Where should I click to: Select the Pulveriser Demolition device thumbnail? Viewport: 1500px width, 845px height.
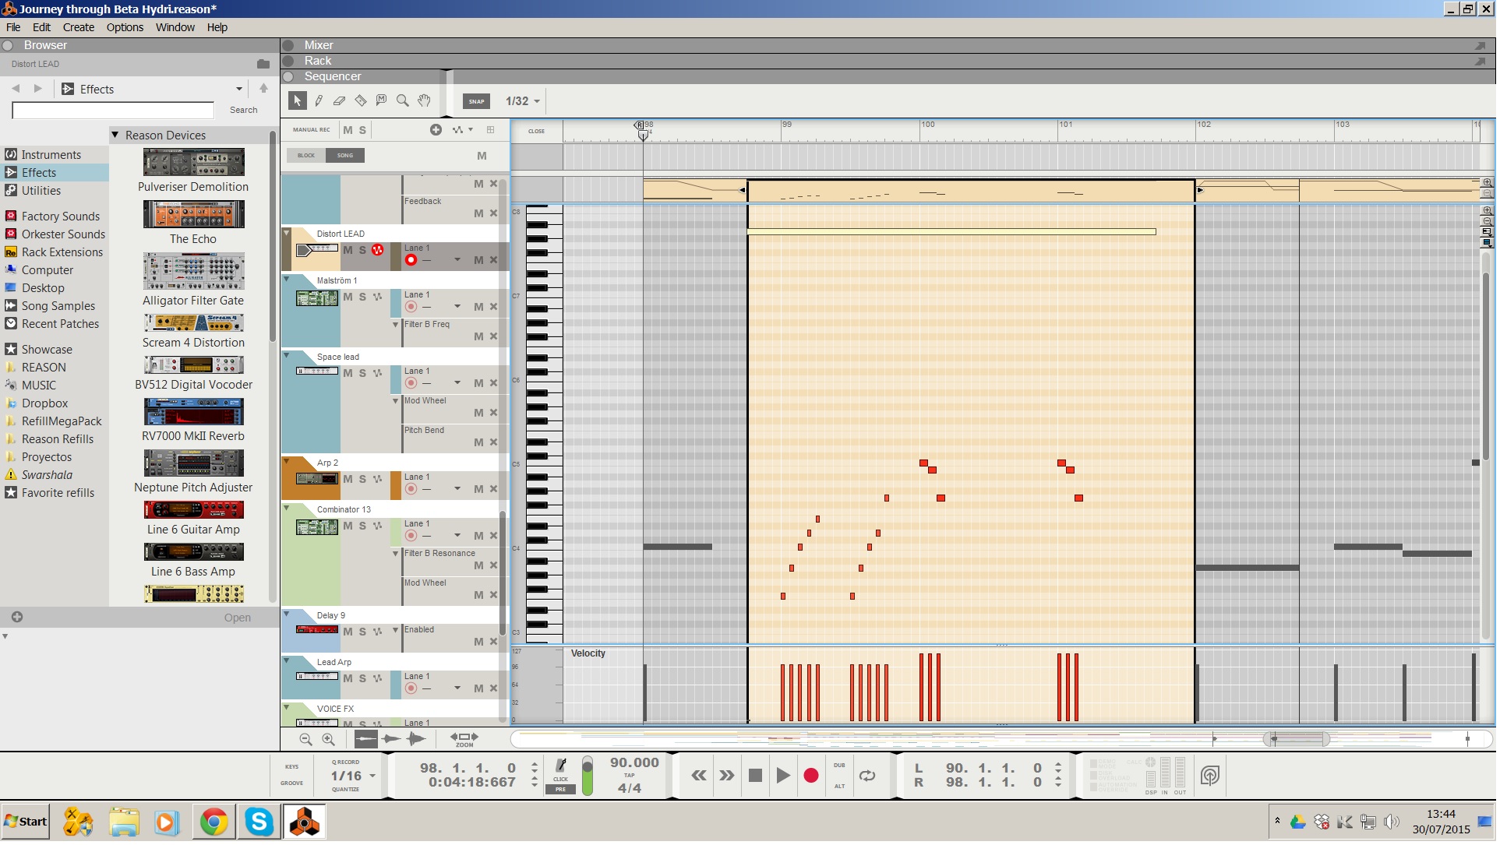tap(194, 162)
